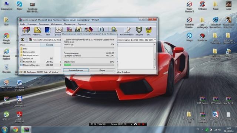
Task: Open the Справка menu
Action: (81, 24)
